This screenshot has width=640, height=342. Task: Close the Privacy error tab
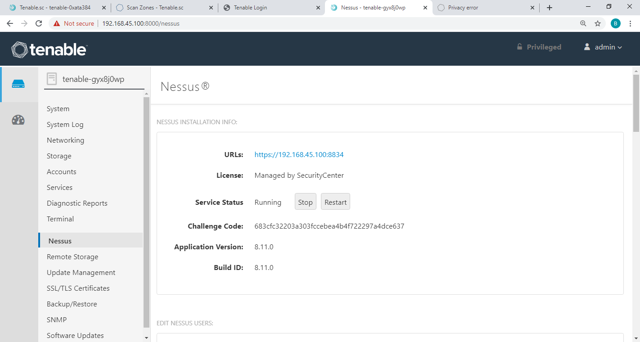(x=532, y=8)
